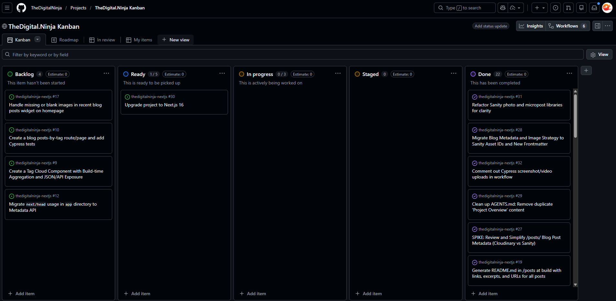Image resolution: width=616 pixels, height=301 pixels.
Task: Expand Kanban tab options dropdown arrow
Action: pos(38,39)
